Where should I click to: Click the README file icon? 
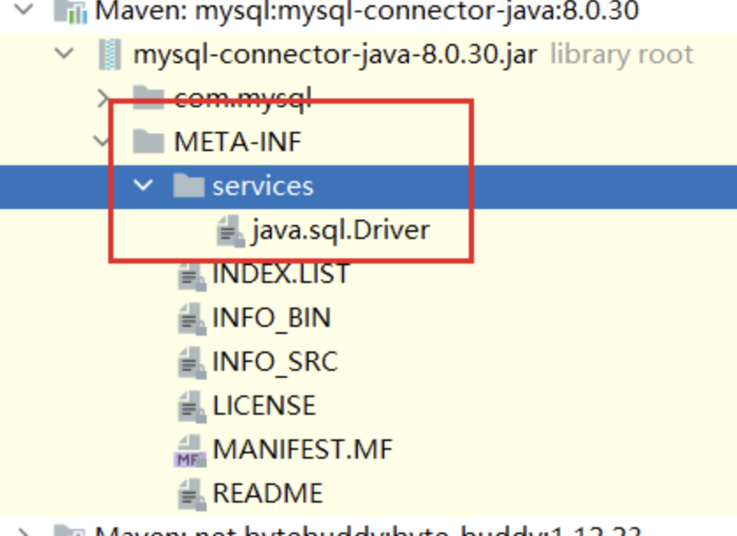point(192,495)
